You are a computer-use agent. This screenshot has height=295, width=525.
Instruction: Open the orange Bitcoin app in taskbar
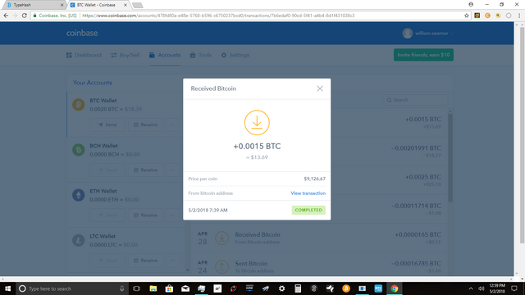[x=346, y=288]
